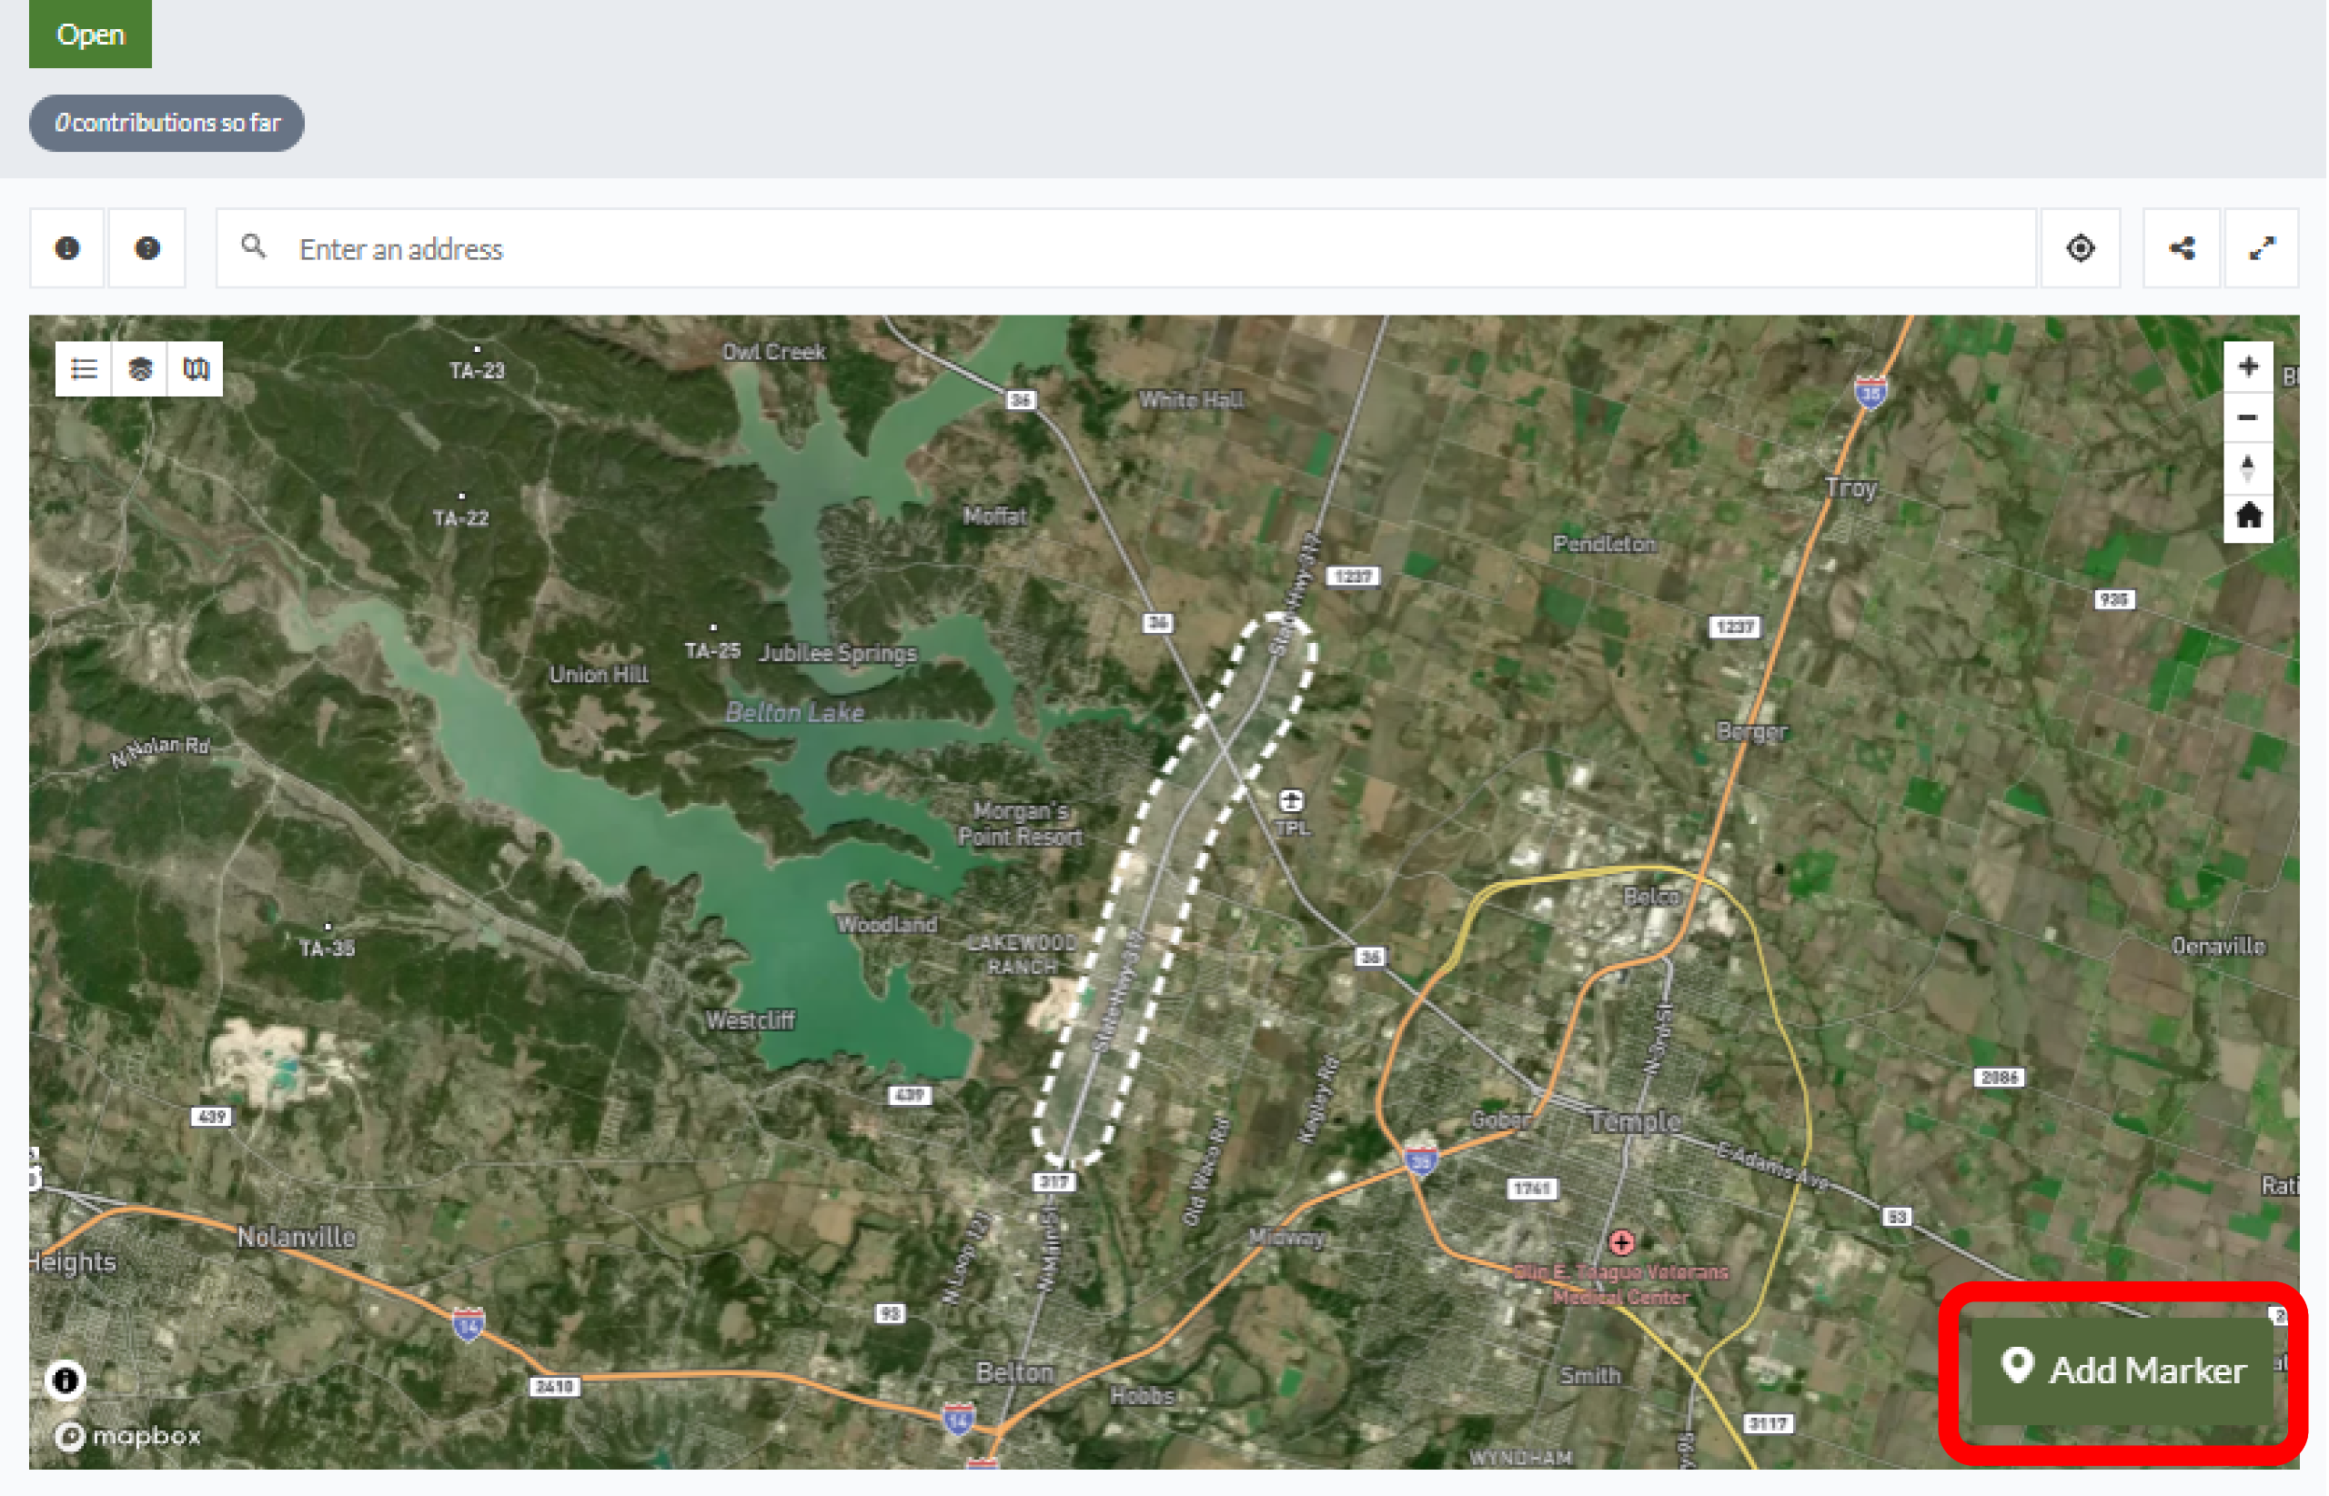Click the Add Marker button
This screenshot has width=2329, height=1496.
point(2124,1370)
